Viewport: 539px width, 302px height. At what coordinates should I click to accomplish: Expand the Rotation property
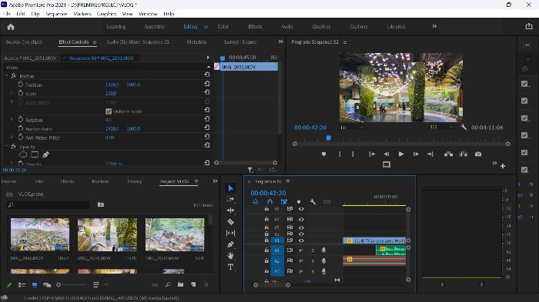coord(12,119)
